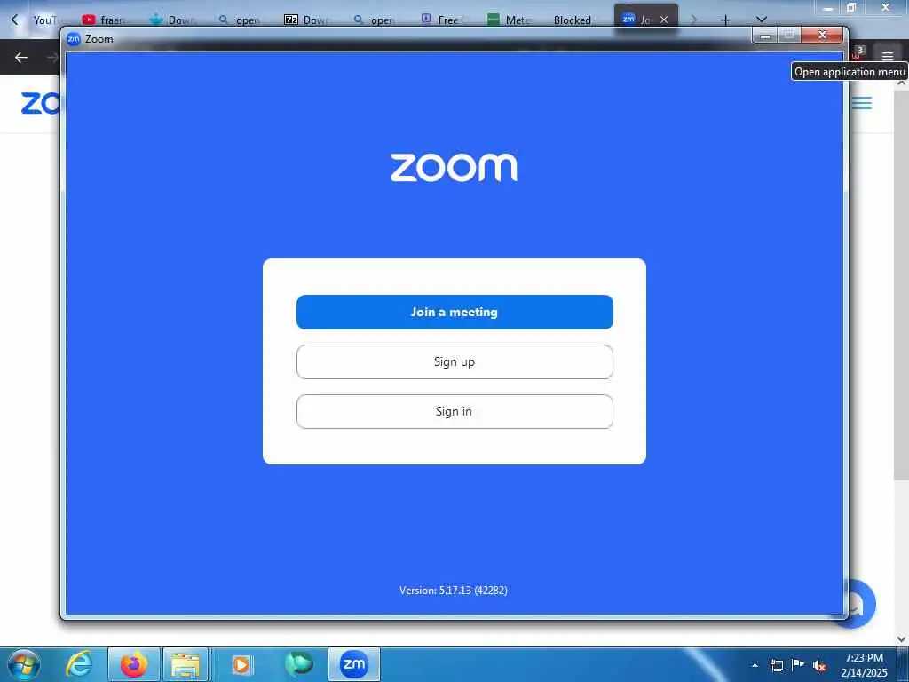Switch to the Blocked tab
The height and width of the screenshot is (682, 909).
pos(573,20)
